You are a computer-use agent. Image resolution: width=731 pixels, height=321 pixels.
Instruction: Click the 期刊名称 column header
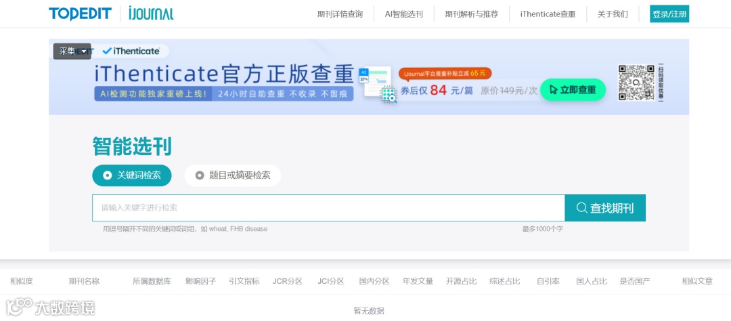pos(84,281)
